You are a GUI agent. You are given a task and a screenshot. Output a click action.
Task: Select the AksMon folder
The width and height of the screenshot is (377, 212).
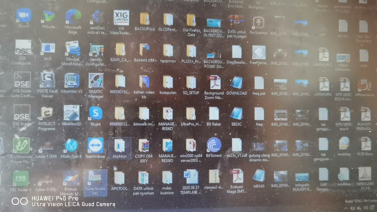click(x=120, y=148)
